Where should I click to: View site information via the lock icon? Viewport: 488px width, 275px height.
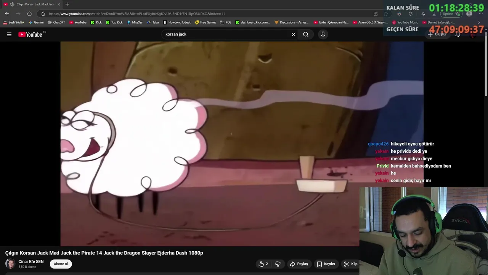(43, 14)
